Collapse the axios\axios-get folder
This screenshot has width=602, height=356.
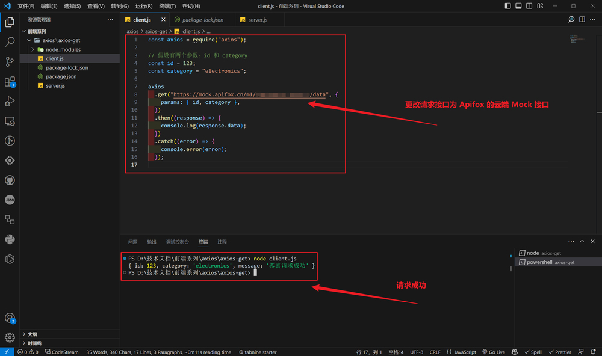[x=29, y=40]
